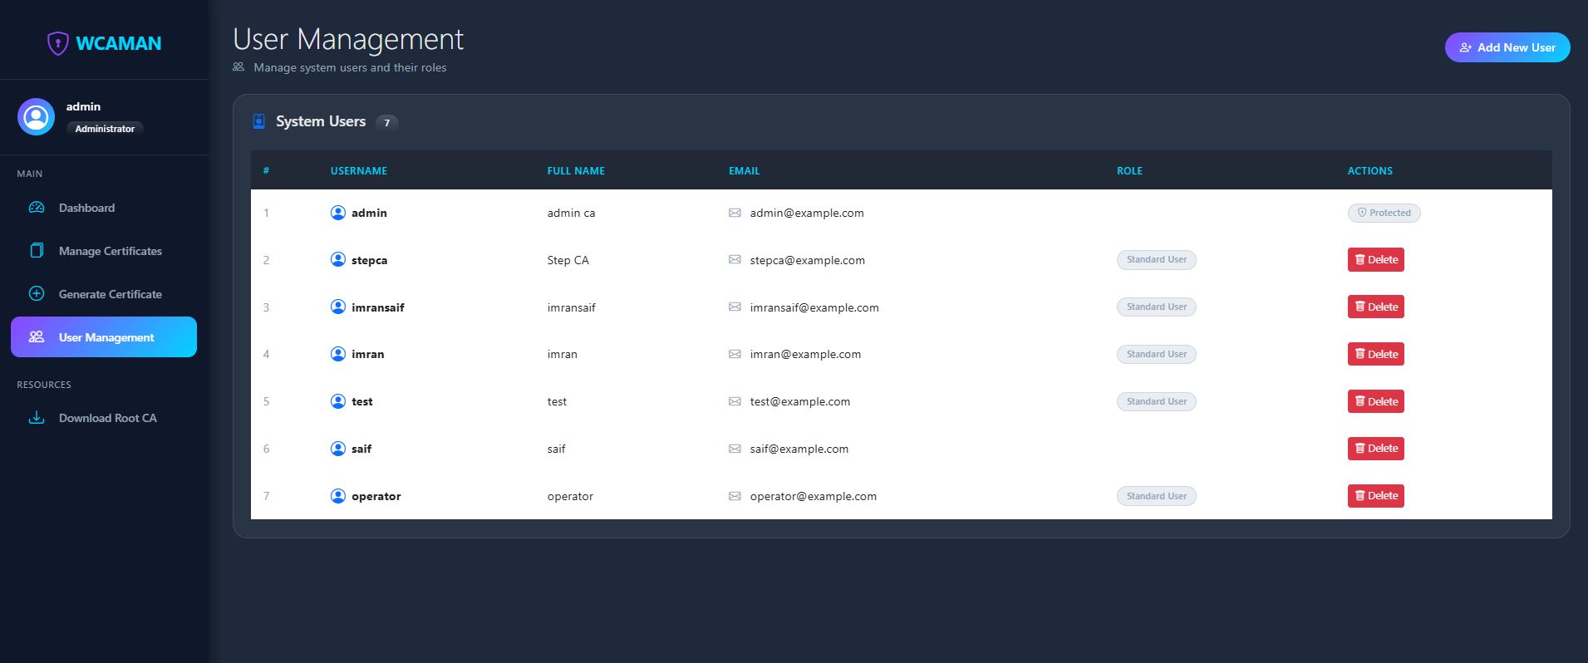This screenshot has height=663, width=1588.
Task: Click the user avatar icon beside admin username in table
Action: pos(338,213)
